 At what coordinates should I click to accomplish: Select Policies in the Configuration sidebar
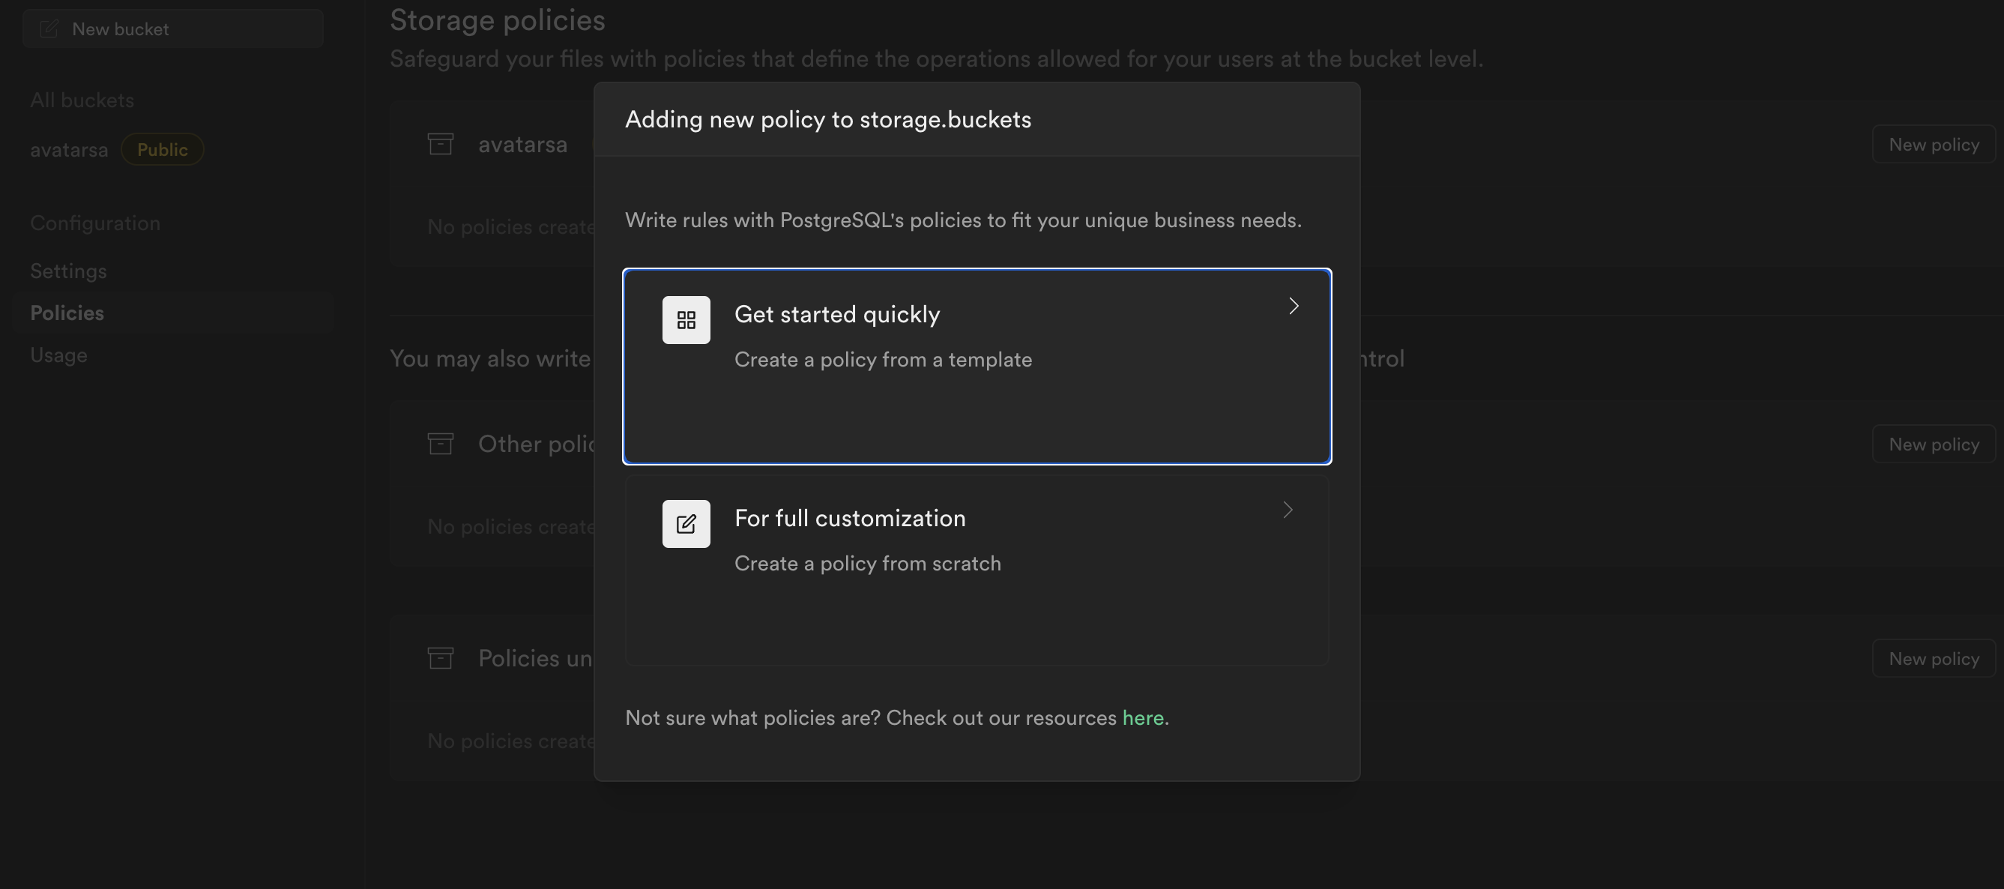pos(67,313)
